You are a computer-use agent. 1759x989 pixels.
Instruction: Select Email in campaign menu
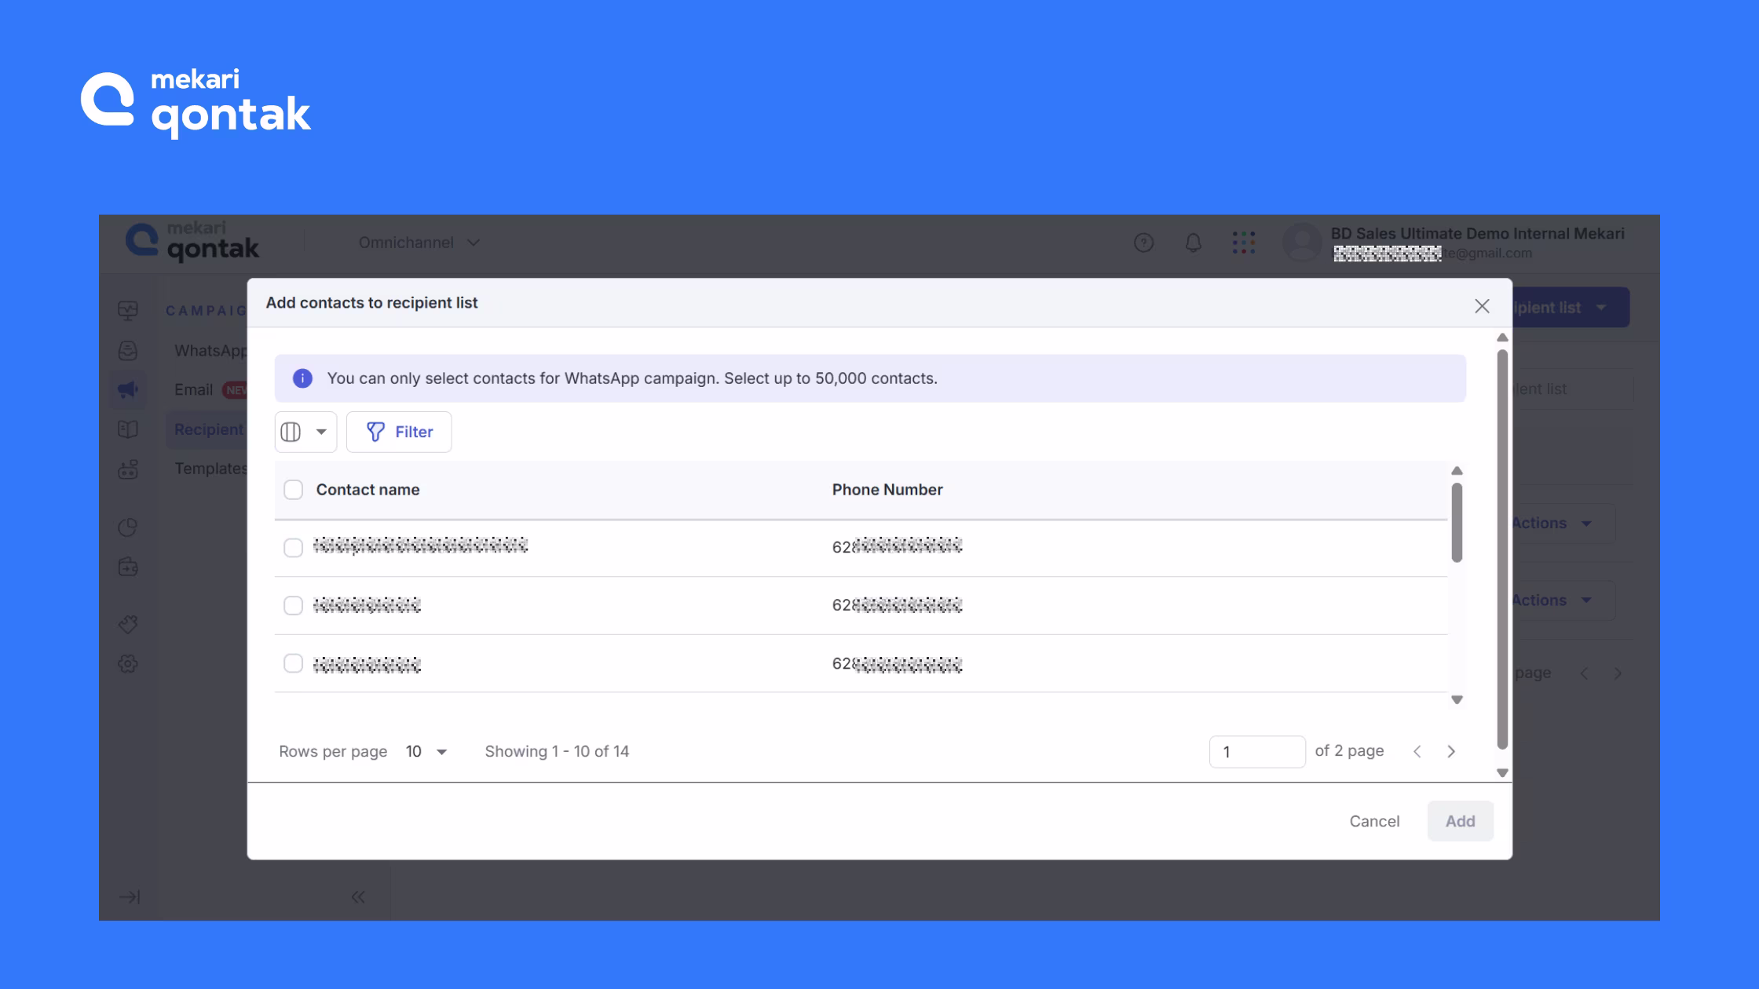click(193, 389)
